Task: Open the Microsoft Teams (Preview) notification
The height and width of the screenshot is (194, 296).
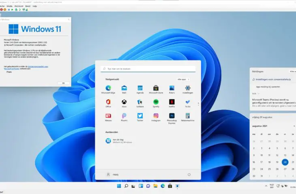Action: (x=274, y=103)
